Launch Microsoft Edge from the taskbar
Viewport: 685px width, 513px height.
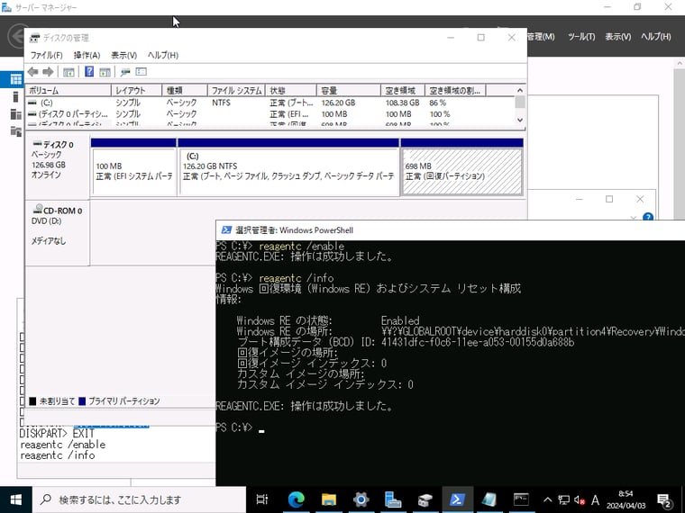click(297, 499)
